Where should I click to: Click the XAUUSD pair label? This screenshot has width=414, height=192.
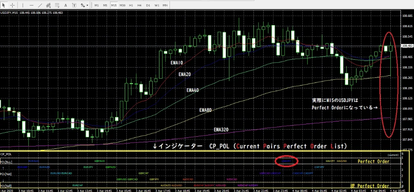pyautogui.click(x=342, y=161)
